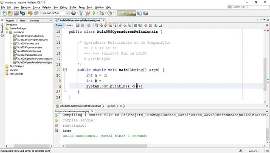
Task: Select Aula008OperadoresMatematicos.java in tree
Action: 35,59
